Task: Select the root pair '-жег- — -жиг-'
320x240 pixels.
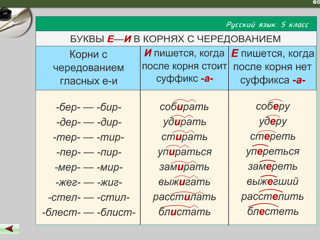Action: tap(89, 182)
